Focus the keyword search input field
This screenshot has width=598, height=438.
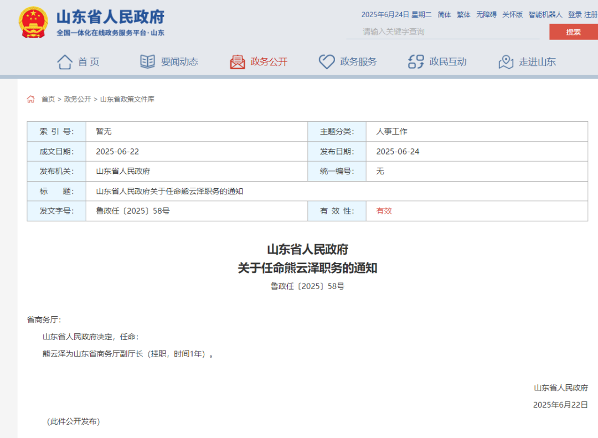point(443,32)
